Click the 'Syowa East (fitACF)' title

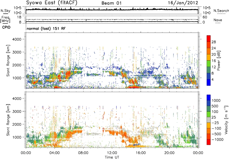[52, 3]
